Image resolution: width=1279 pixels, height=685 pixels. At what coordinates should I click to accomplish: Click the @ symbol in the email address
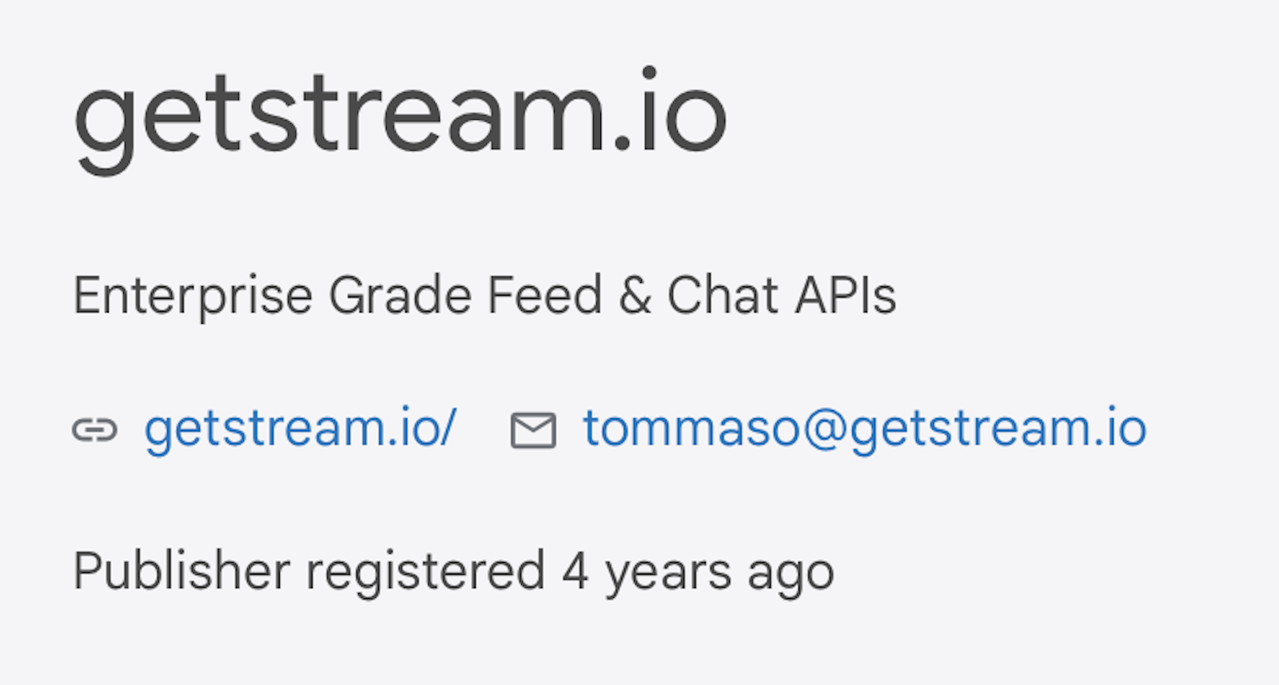[x=825, y=429]
